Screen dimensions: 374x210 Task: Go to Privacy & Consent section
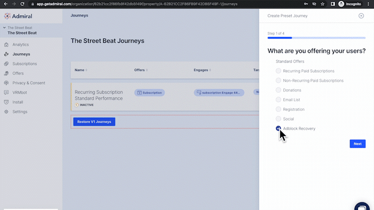pyautogui.click(x=29, y=83)
